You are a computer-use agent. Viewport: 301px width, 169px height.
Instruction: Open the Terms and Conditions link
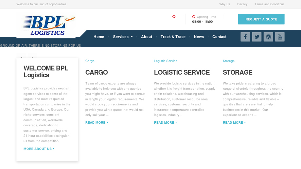tap(269, 4)
